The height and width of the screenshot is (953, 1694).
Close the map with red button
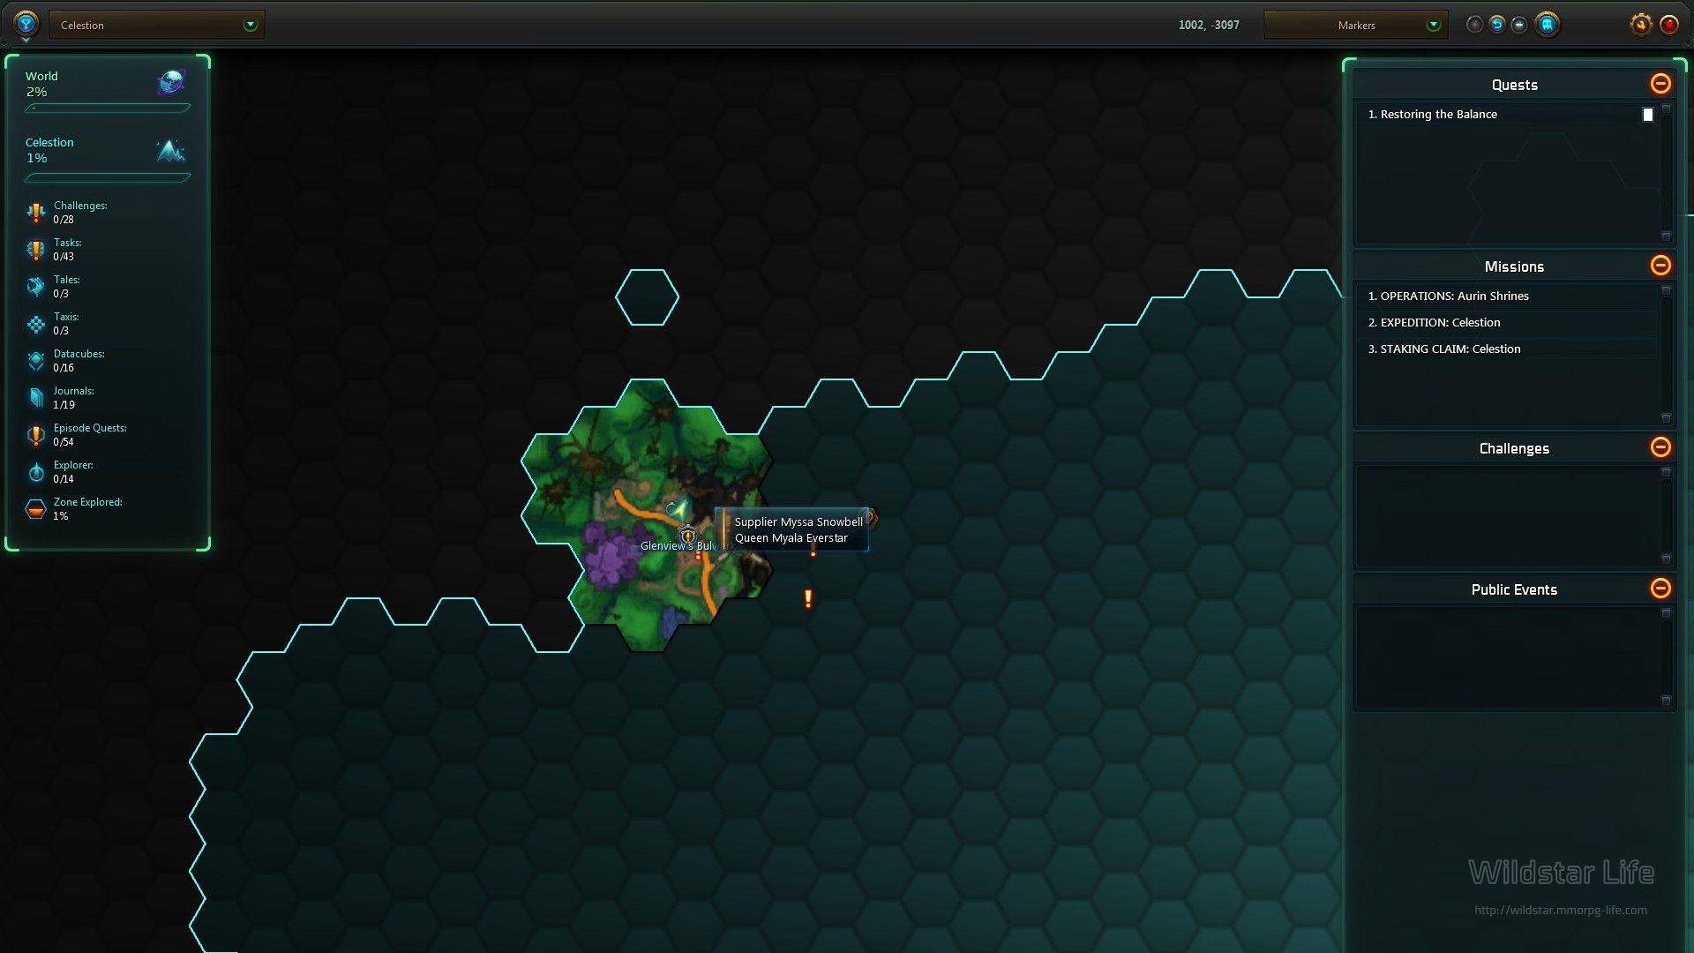pos(1668,25)
